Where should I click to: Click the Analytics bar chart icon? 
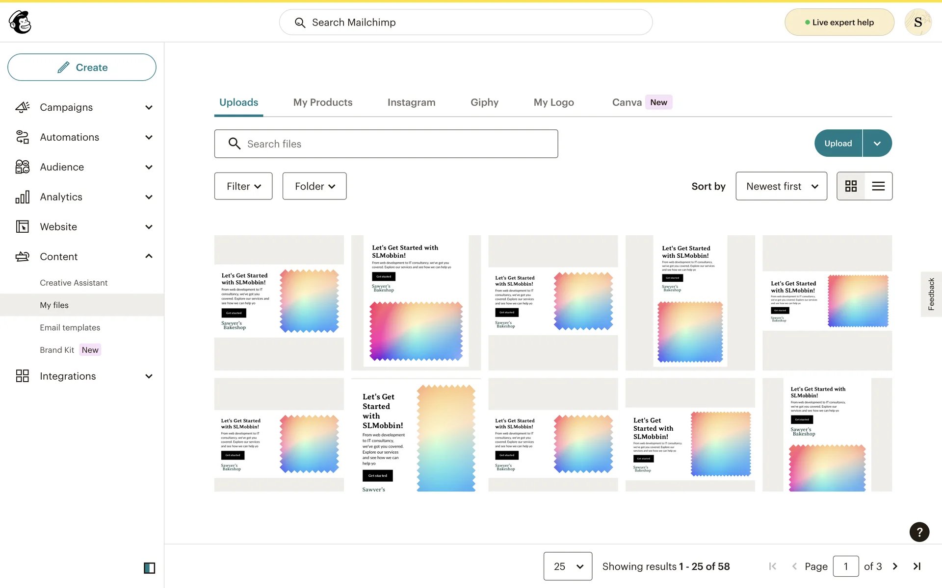[23, 197]
